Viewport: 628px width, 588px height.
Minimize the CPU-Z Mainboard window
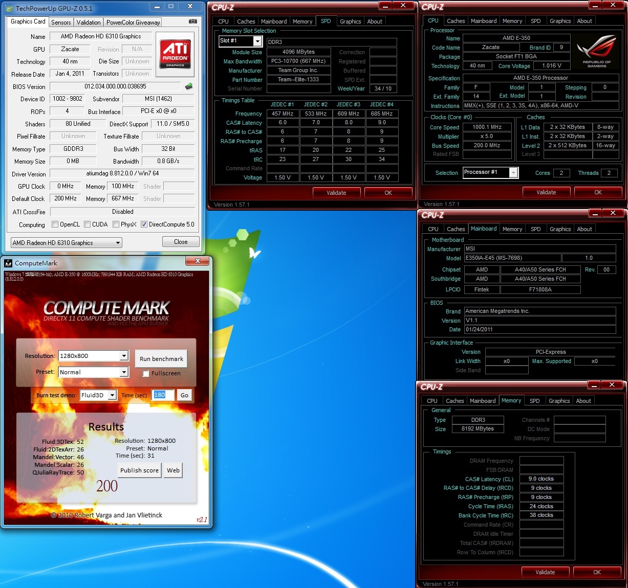click(595, 213)
